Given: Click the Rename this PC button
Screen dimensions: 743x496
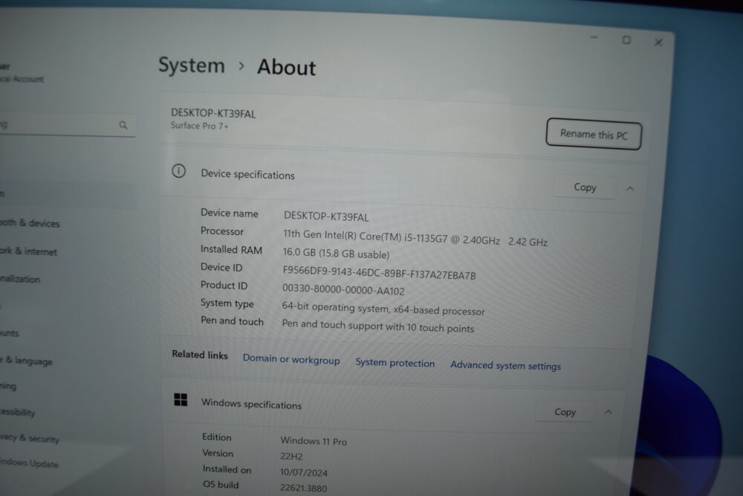Looking at the screenshot, I should click(594, 134).
